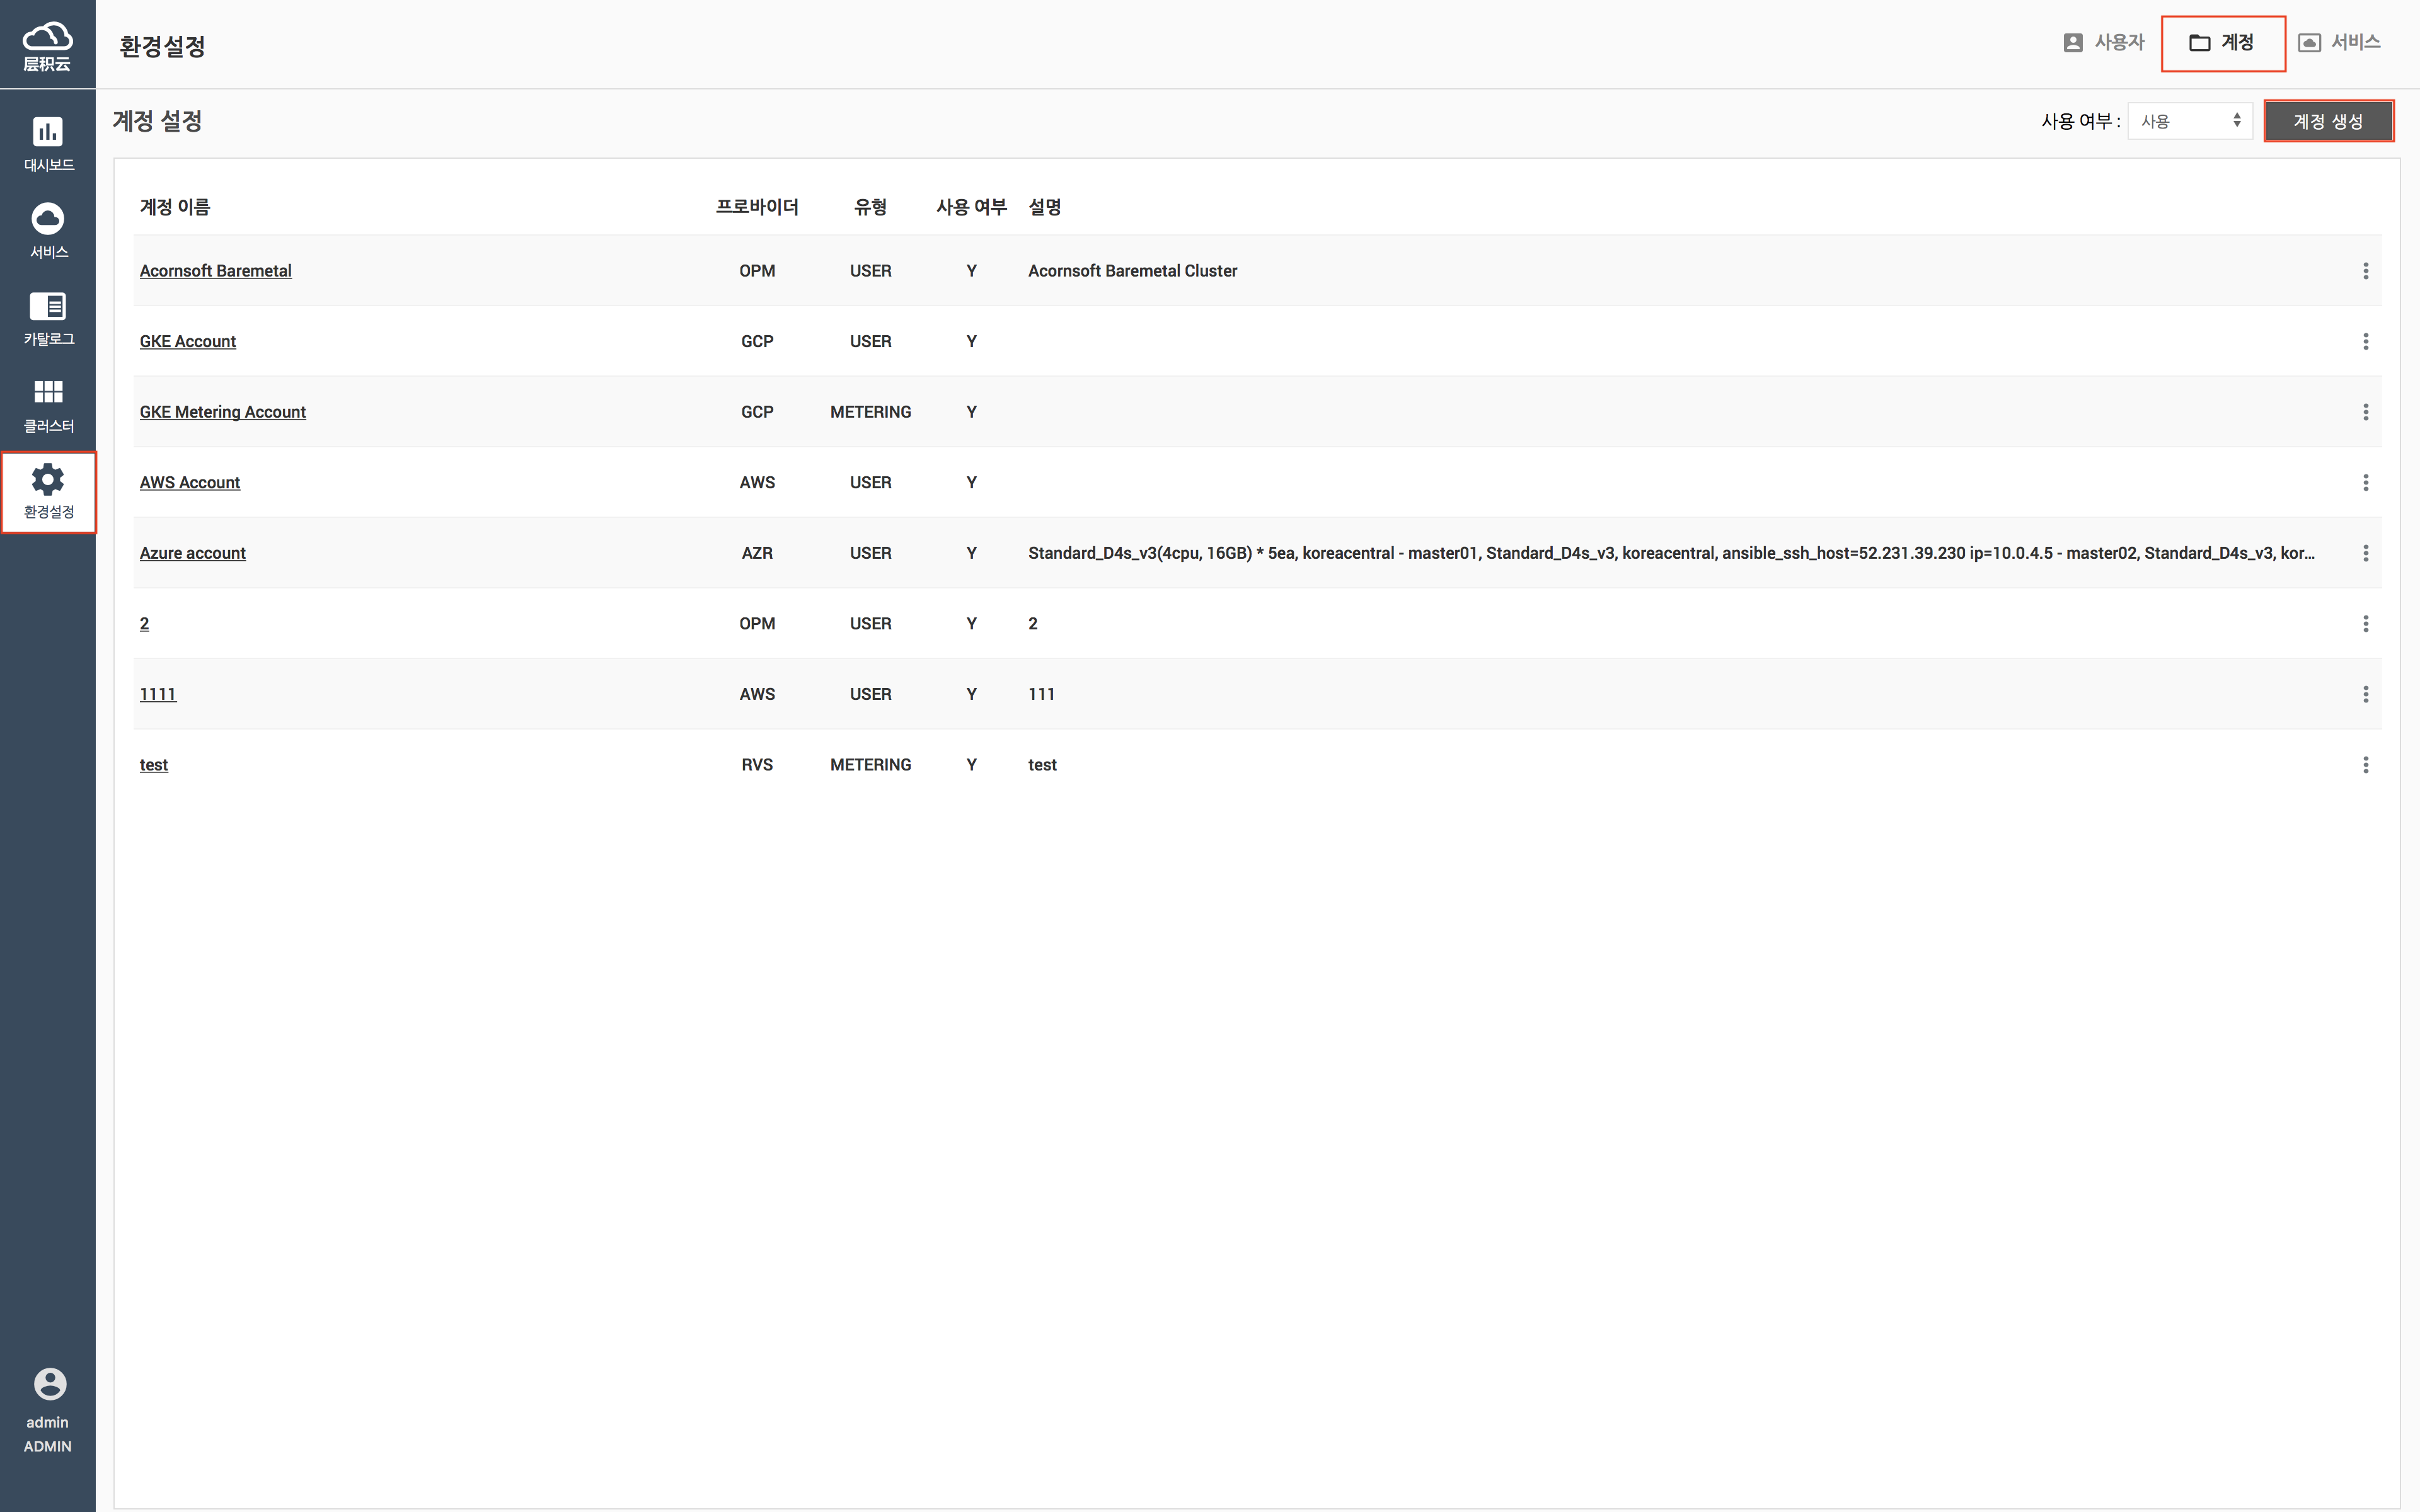Viewport: 2420px width, 1512px height.
Task: Switch to the 사용자 (Users) tab
Action: pos(2104,42)
